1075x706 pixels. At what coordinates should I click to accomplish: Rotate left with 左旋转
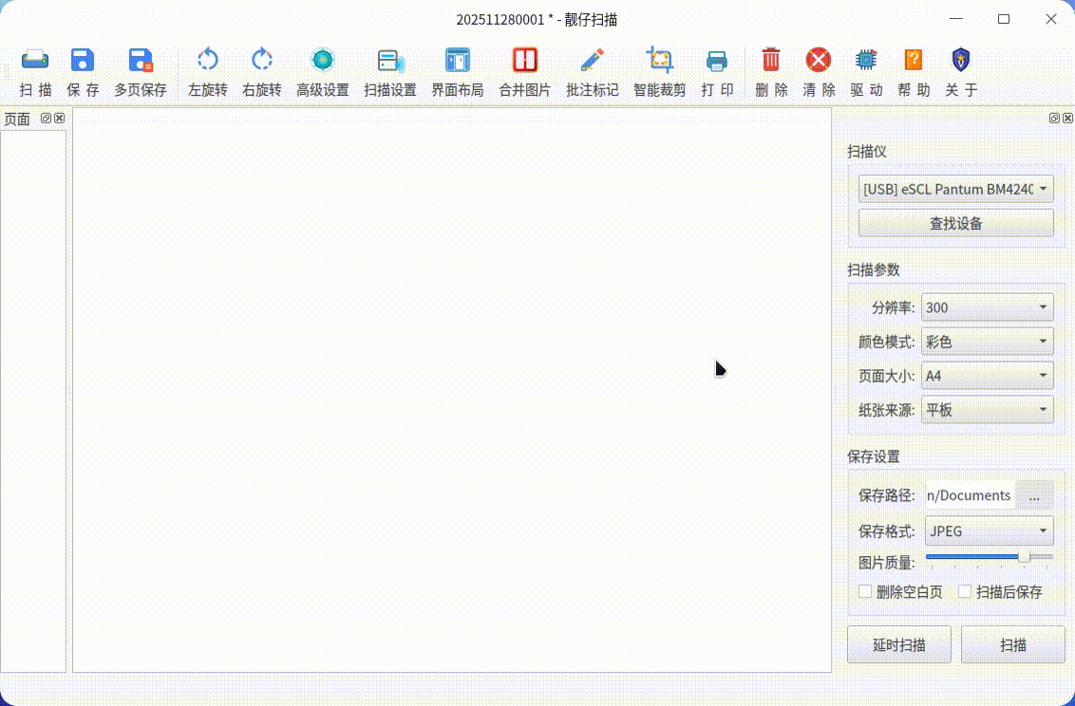click(x=208, y=61)
